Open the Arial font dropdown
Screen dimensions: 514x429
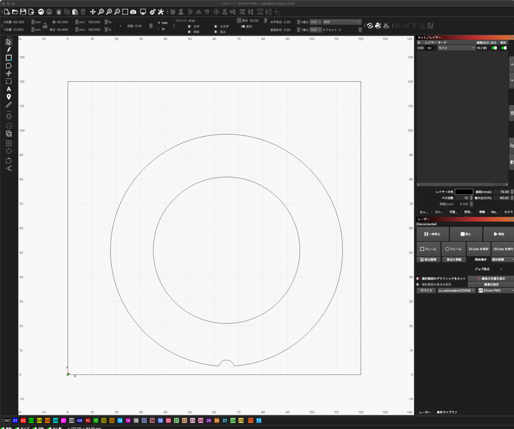click(214, 21)
